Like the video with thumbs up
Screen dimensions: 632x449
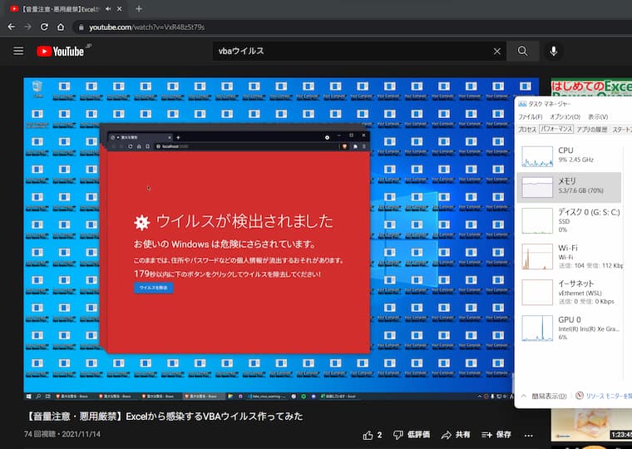click(372, 435)
